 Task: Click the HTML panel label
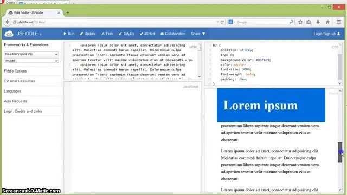point(193,47)
